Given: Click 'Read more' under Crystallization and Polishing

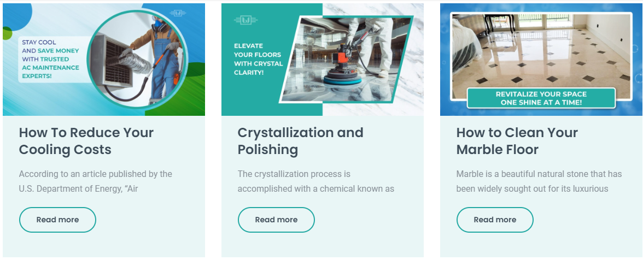Looking at the screenshot, I should coord(276,220).
